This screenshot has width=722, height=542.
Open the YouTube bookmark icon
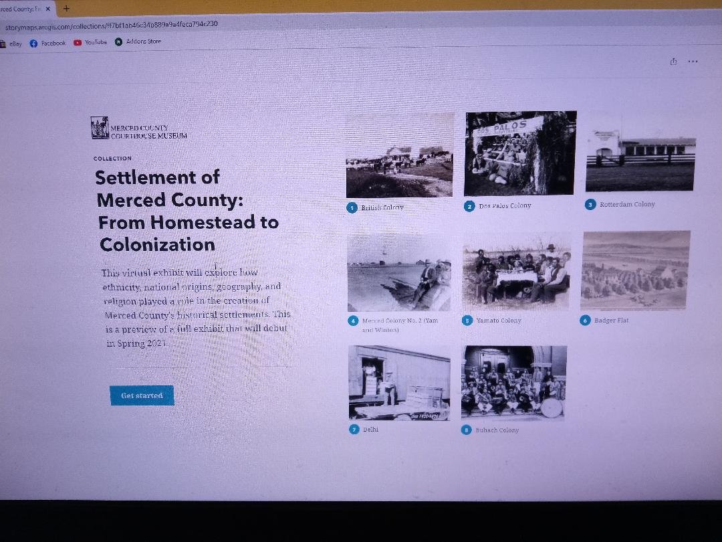(78, 41)
